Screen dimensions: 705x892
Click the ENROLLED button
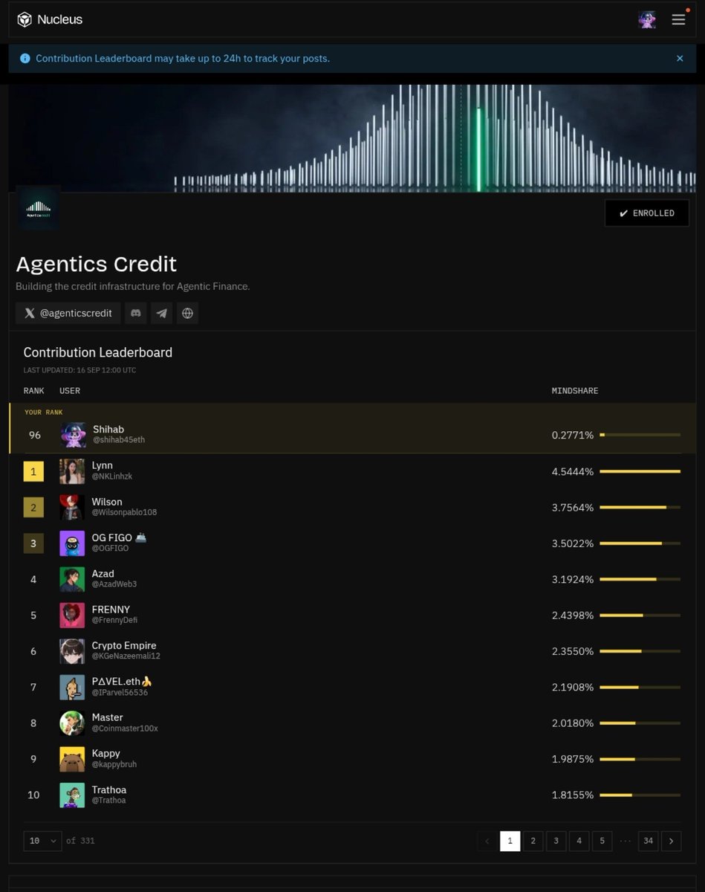coord(646,213)
